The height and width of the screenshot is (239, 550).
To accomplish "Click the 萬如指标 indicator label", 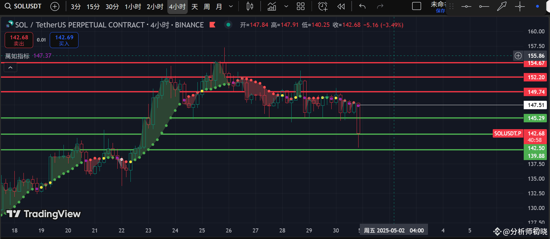I will coord(17,56).
